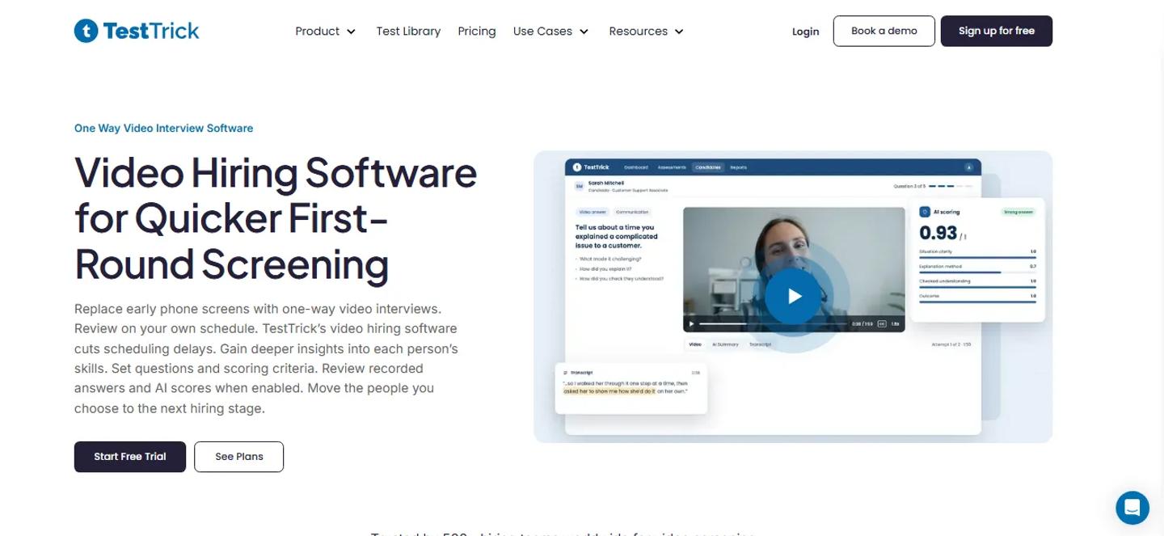Image resolution: width=1164 pixels, height=536 pixels.
Task: Click Sign up for free
Action: (x=997, y=31)
